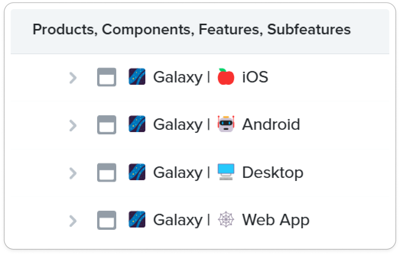Click the spider web emoji icon
This screenshot has height=255, width=400.
[x=226, y=219]
